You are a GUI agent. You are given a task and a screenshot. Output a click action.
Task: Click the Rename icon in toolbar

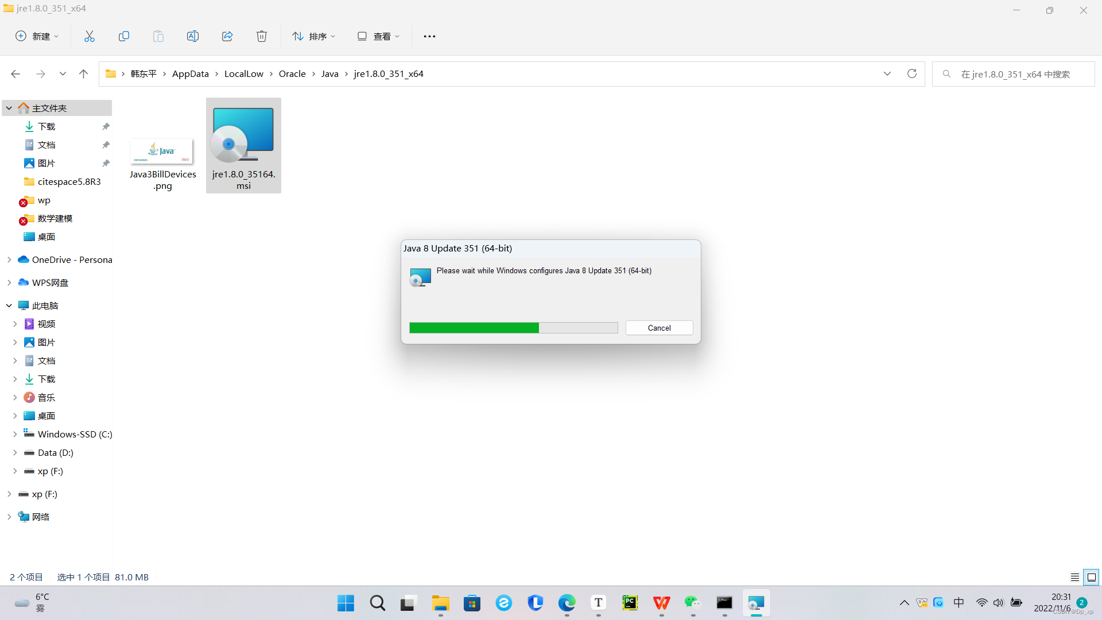[x=193, y=36]
